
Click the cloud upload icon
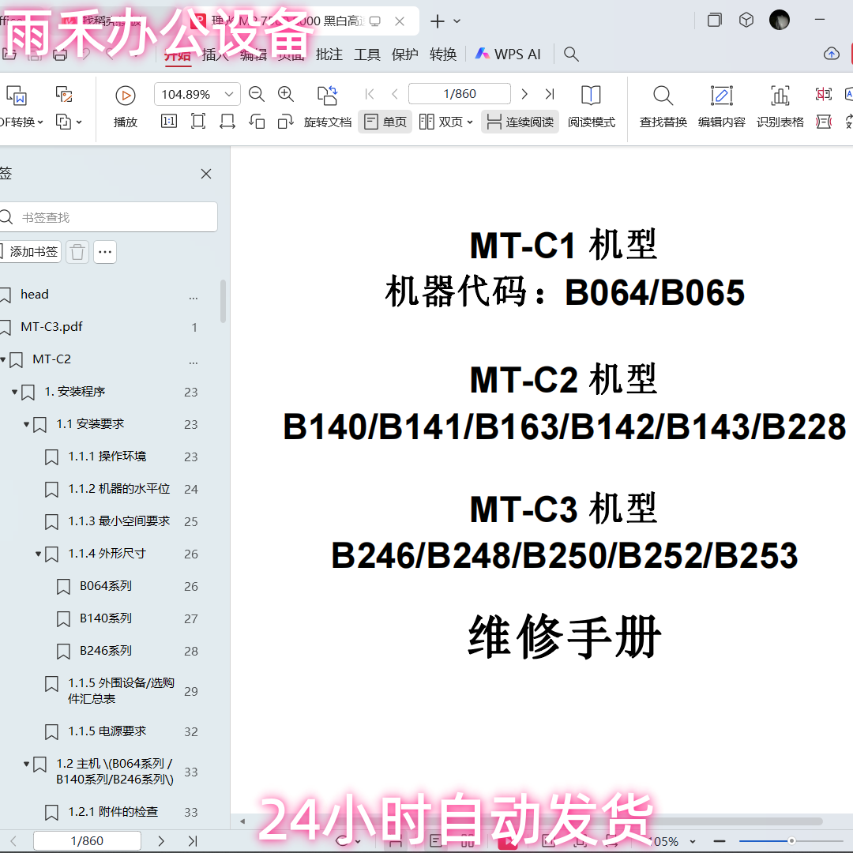[831, 54]
